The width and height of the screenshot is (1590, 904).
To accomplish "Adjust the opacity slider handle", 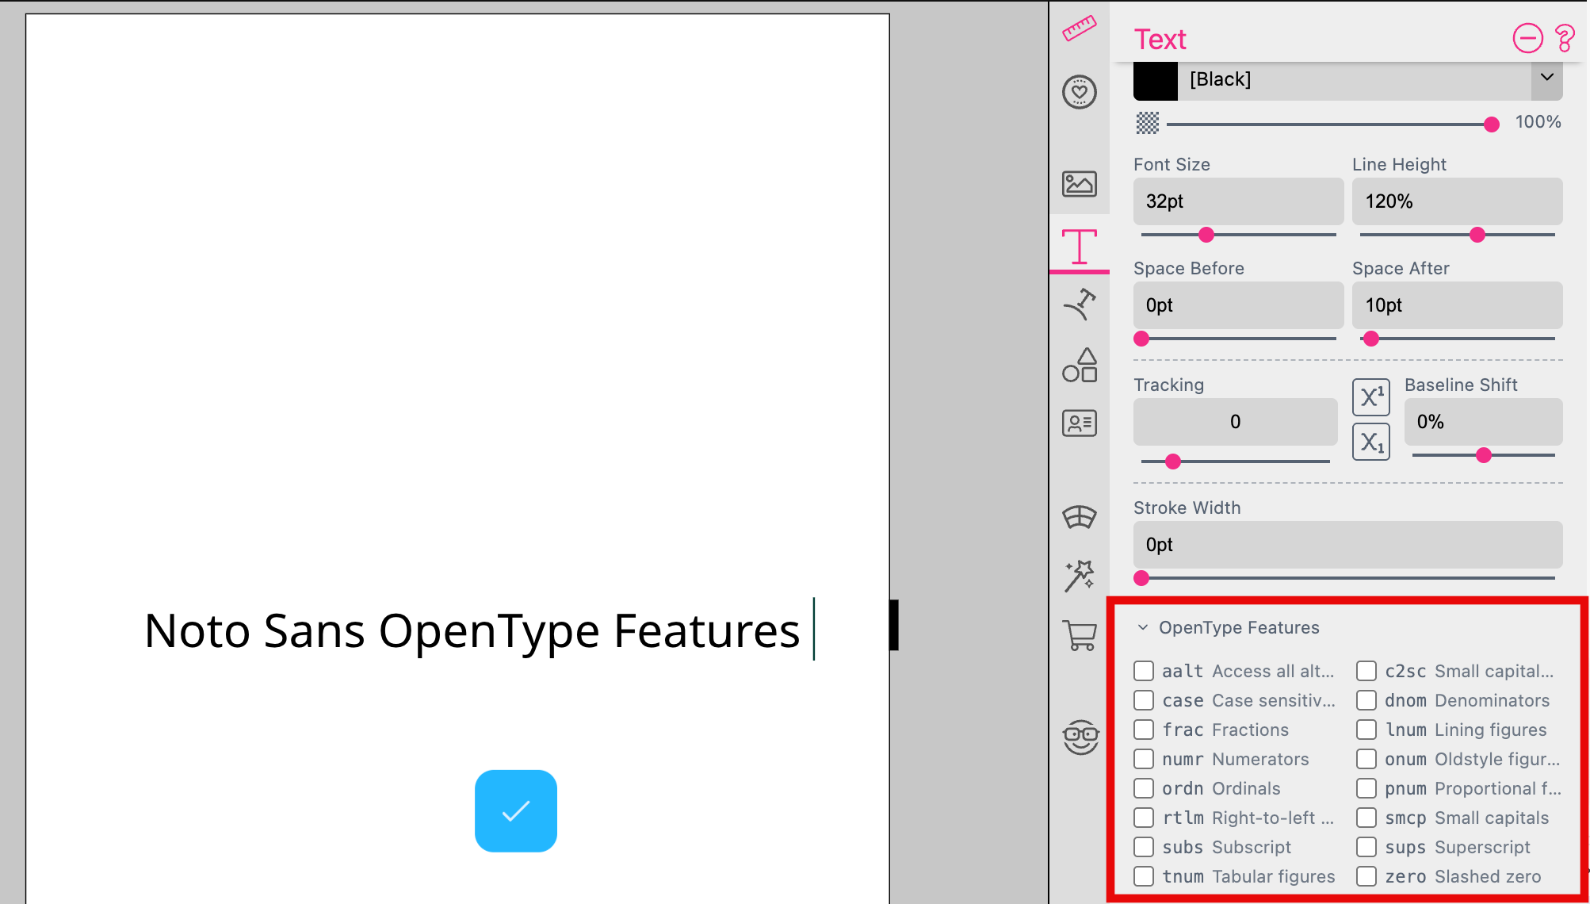I will click(x=1491, y=124).
